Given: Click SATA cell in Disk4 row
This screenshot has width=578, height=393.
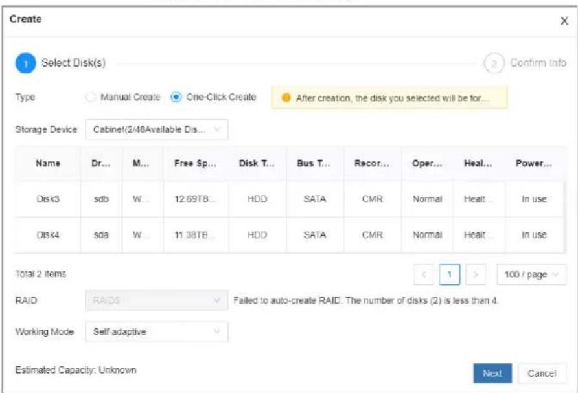Looking at the screenshot, I should tap(314, 235).
